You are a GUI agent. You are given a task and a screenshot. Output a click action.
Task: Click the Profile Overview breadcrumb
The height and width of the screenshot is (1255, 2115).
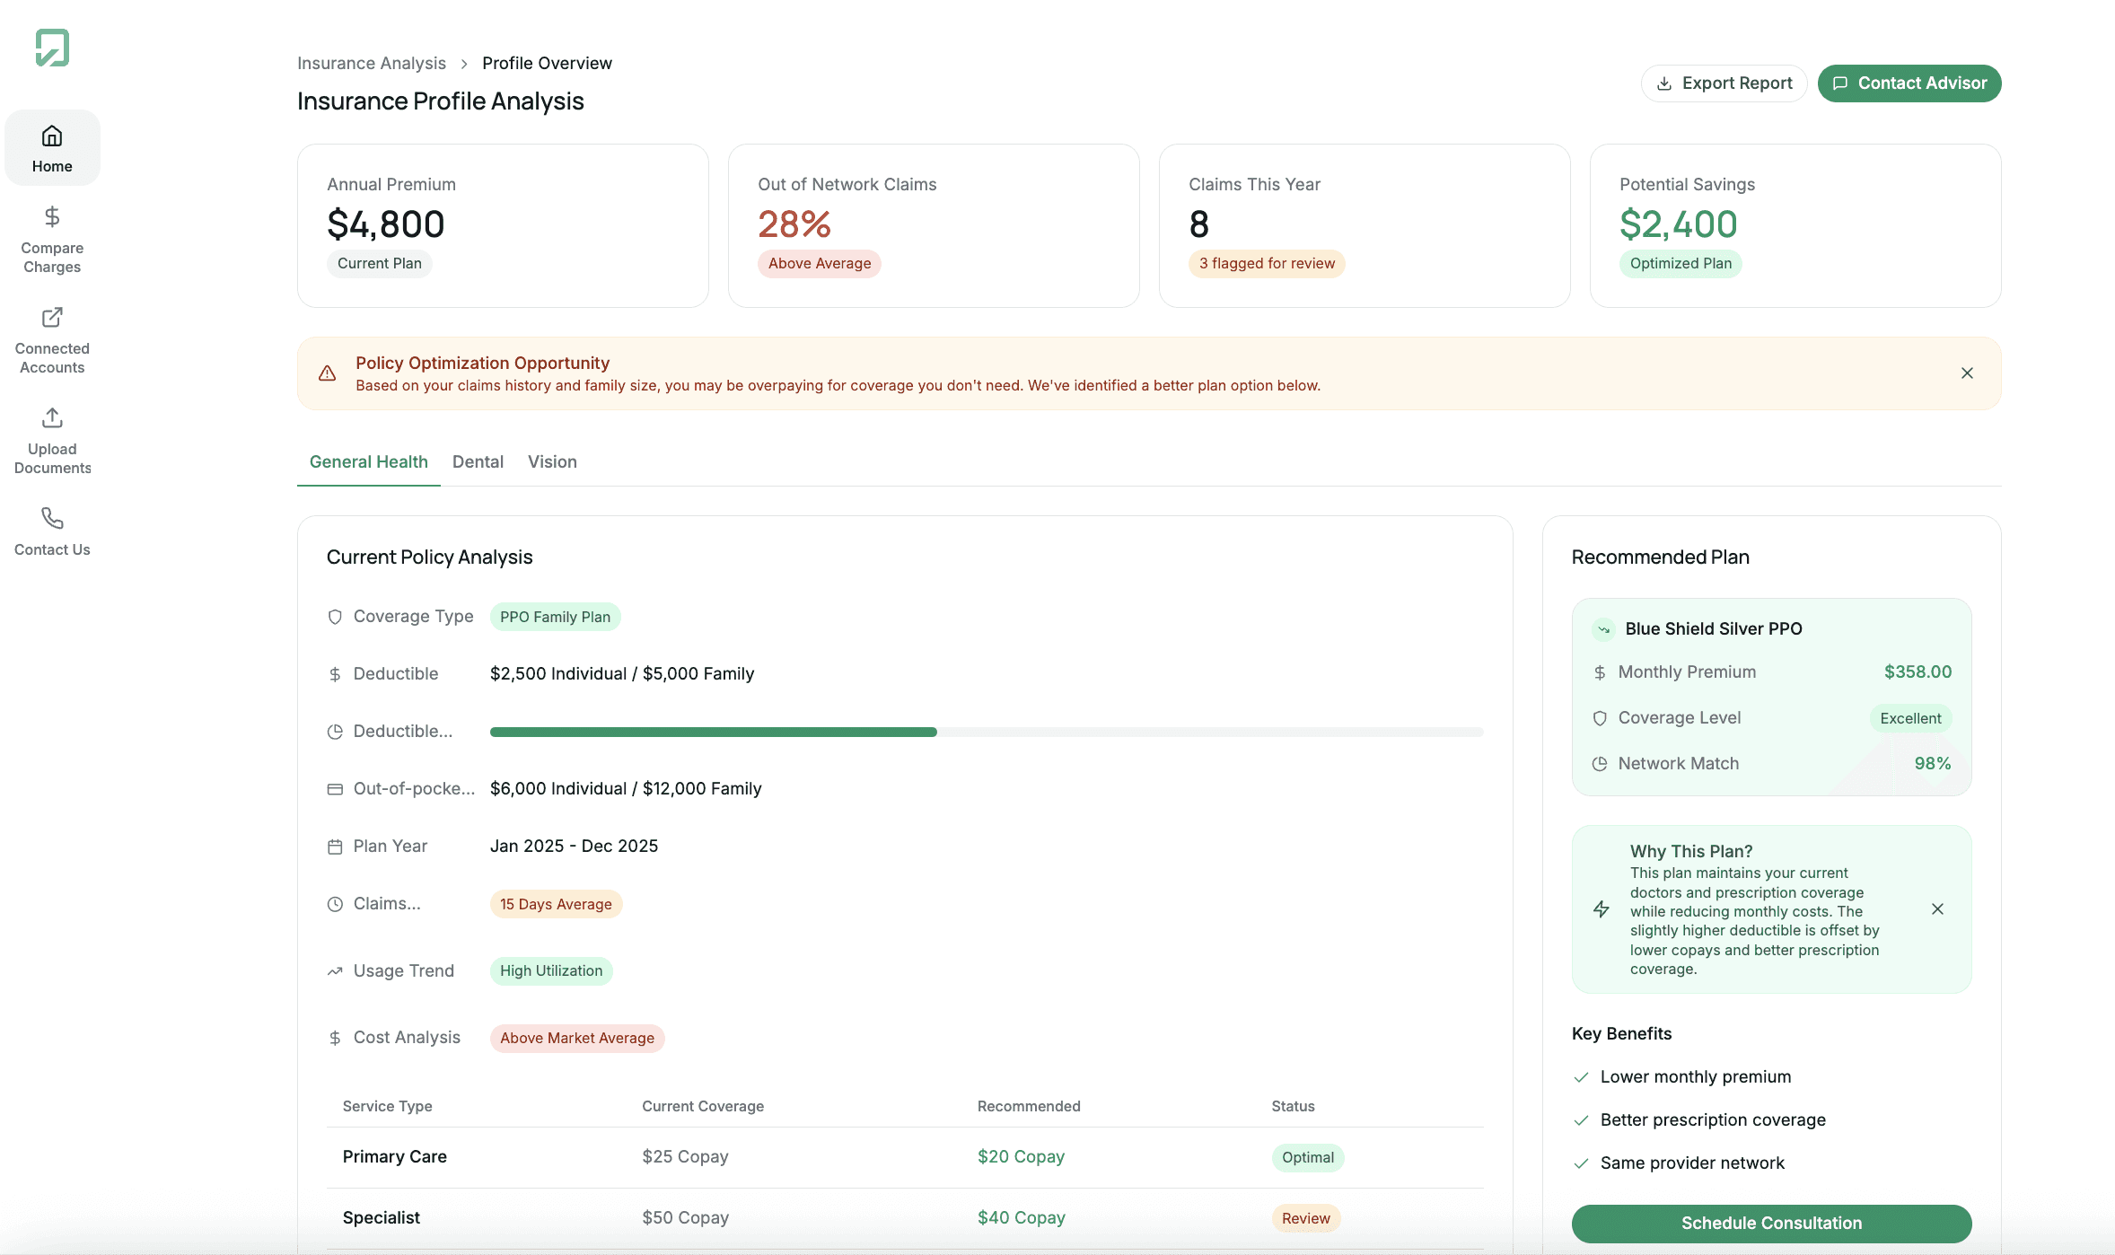(547, 64)
